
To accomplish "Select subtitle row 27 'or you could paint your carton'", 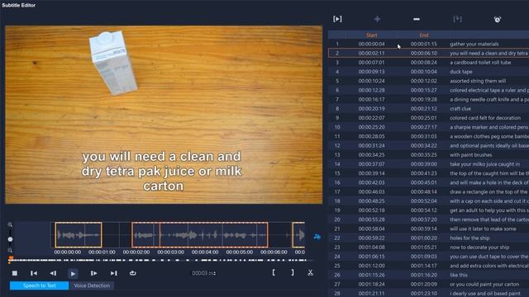I will click(428, 284).
